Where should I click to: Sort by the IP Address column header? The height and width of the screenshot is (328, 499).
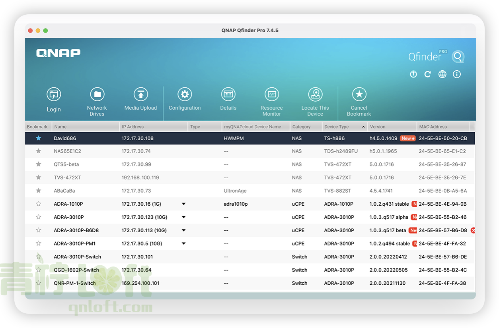(x=154, y=127)
